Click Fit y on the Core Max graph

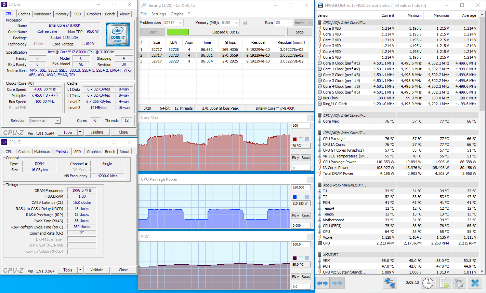click(295, 158)
